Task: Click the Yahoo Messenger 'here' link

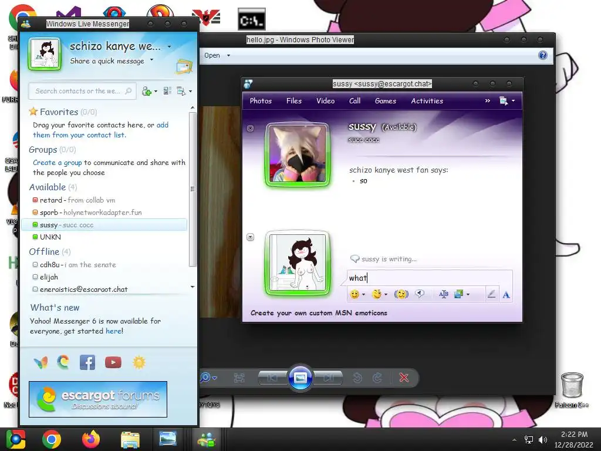Action: tap(114, 331)
